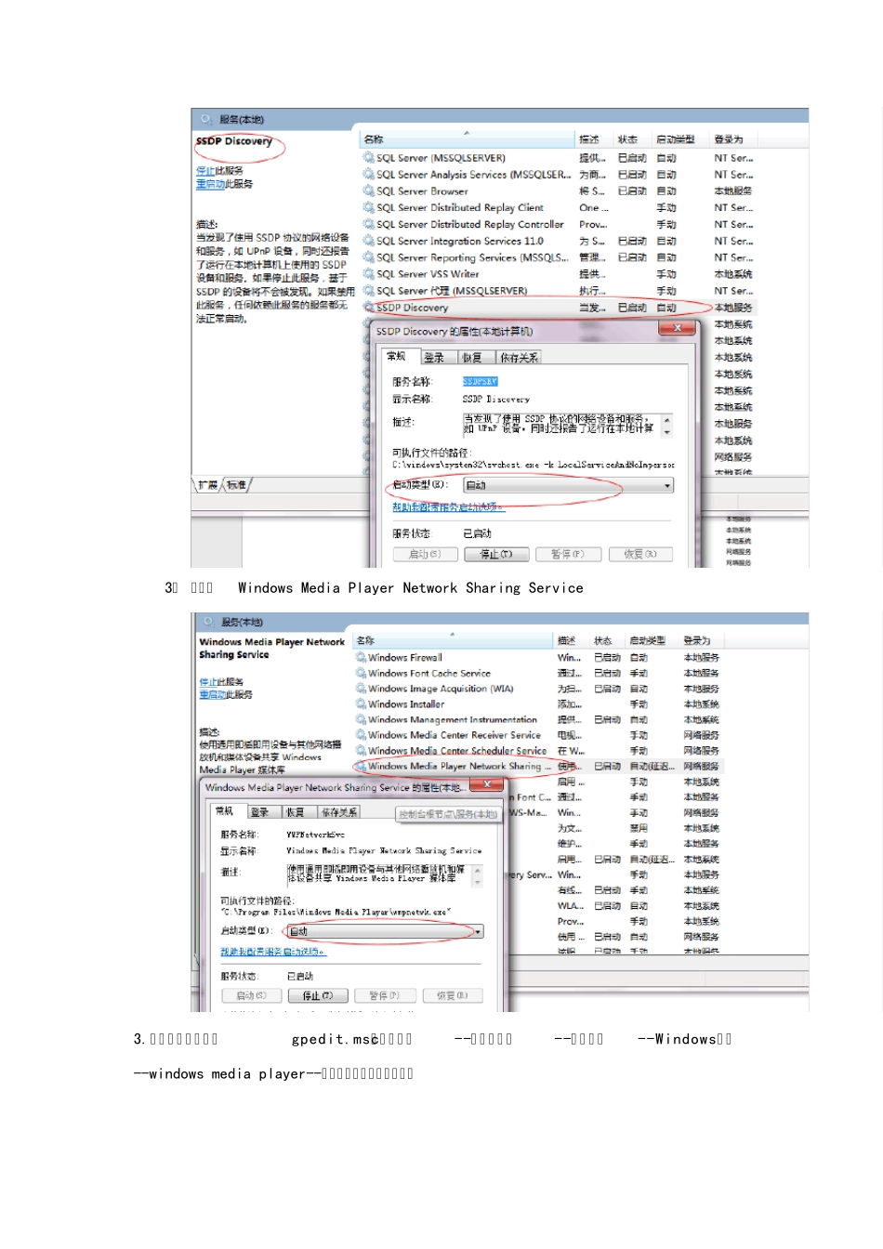
Task: Click 停止(T) button in SSDP Discovery properties
Action: point(495,554)
